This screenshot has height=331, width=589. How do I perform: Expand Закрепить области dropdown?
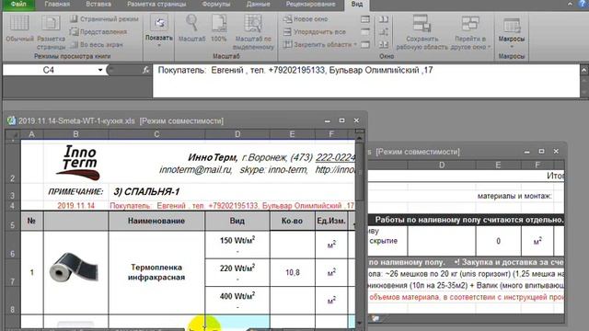point(320,45)
